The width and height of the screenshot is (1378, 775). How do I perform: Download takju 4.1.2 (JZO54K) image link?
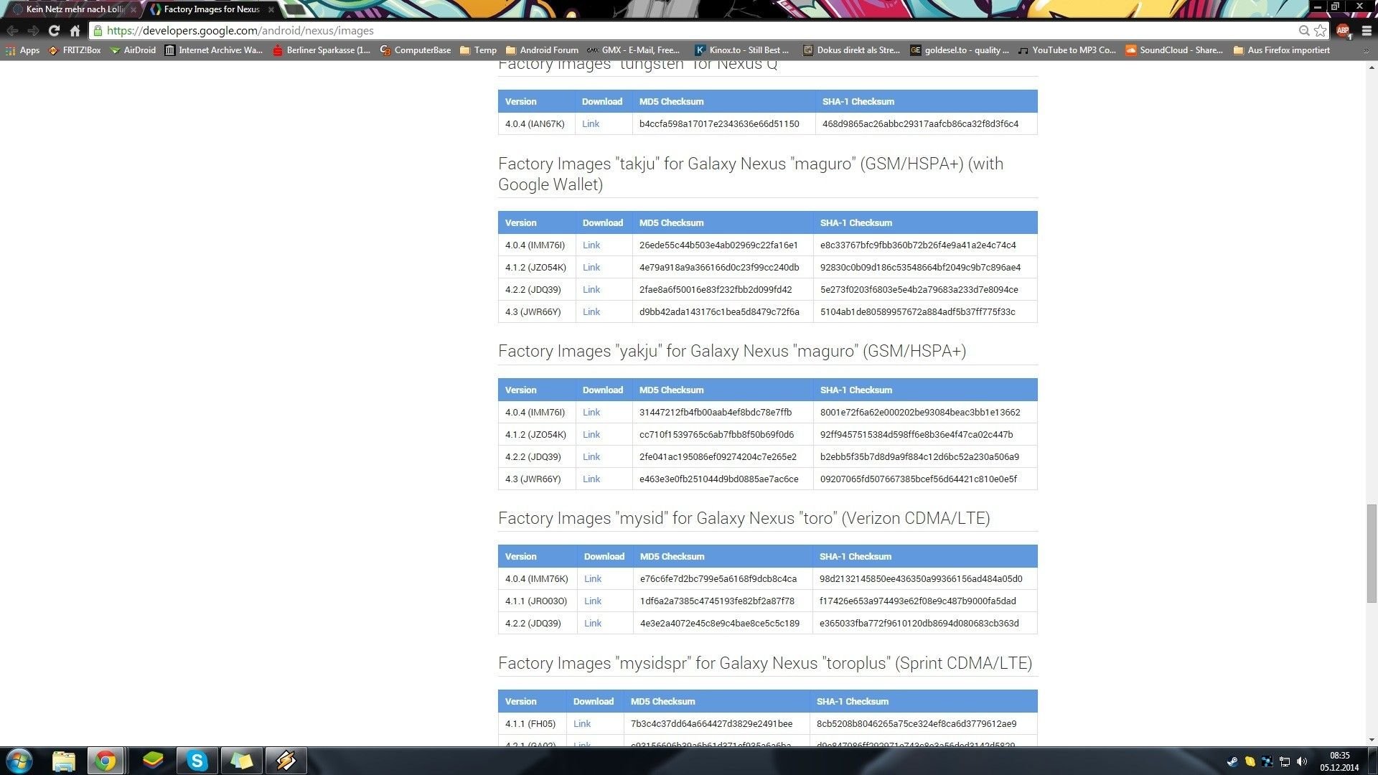click(591, 268)
